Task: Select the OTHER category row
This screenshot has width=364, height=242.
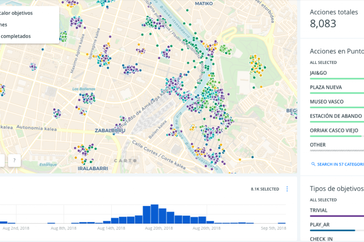Action: pyautogui.click(x=318, y=145)
